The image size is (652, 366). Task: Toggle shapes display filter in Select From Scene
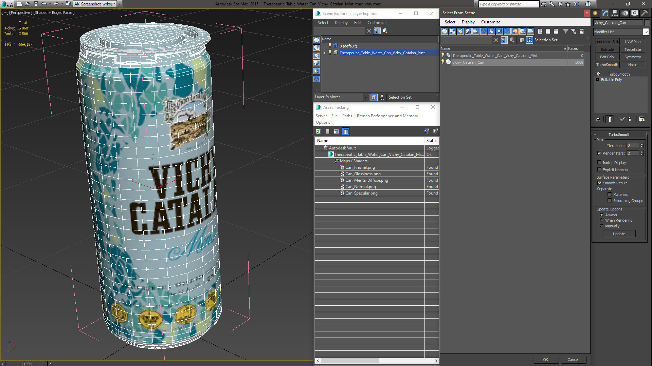452,31
